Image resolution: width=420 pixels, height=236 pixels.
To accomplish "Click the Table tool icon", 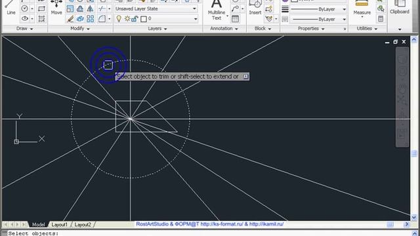I will coord(235,19).
